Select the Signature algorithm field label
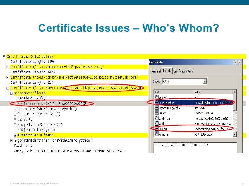 tap(170, 108)
